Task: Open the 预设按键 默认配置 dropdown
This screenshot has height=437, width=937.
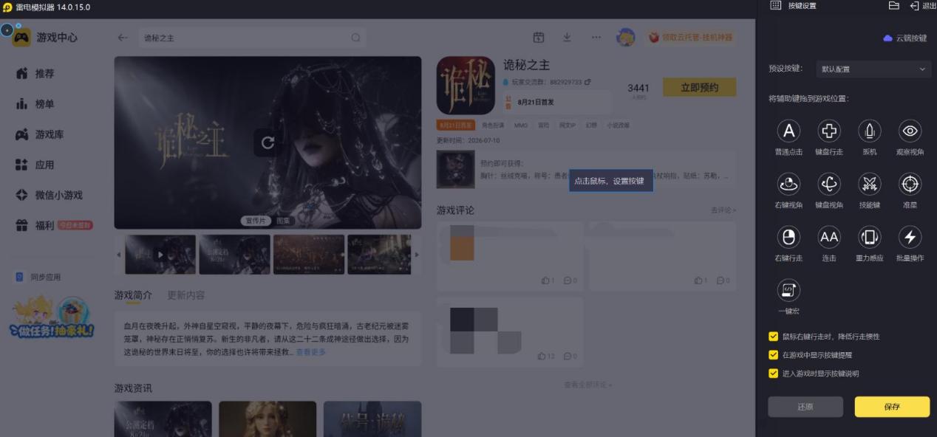Action: pos(873,69)
